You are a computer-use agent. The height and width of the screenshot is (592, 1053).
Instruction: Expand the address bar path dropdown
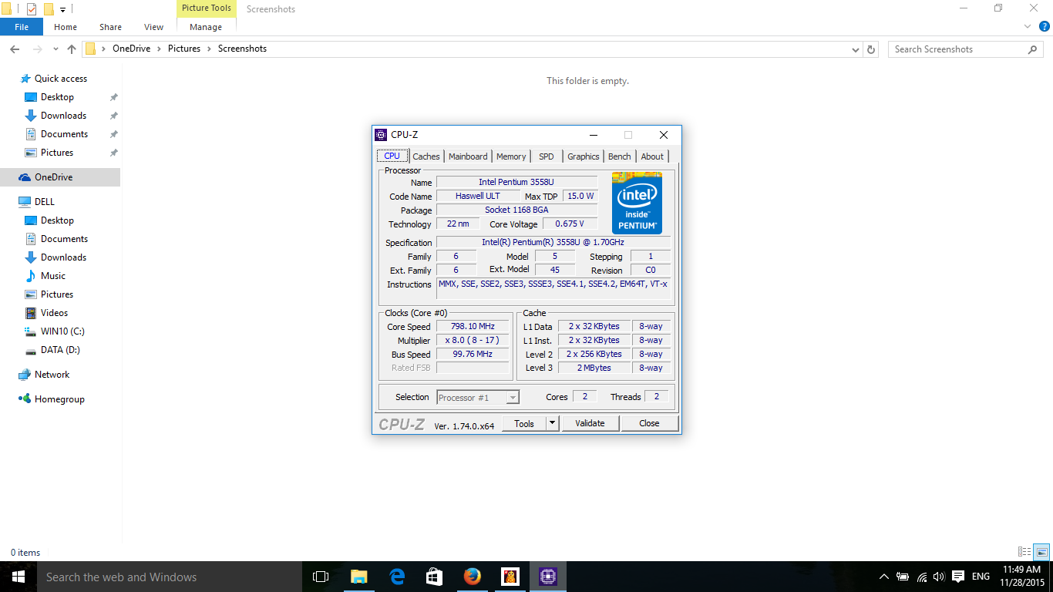click(856, 49)
